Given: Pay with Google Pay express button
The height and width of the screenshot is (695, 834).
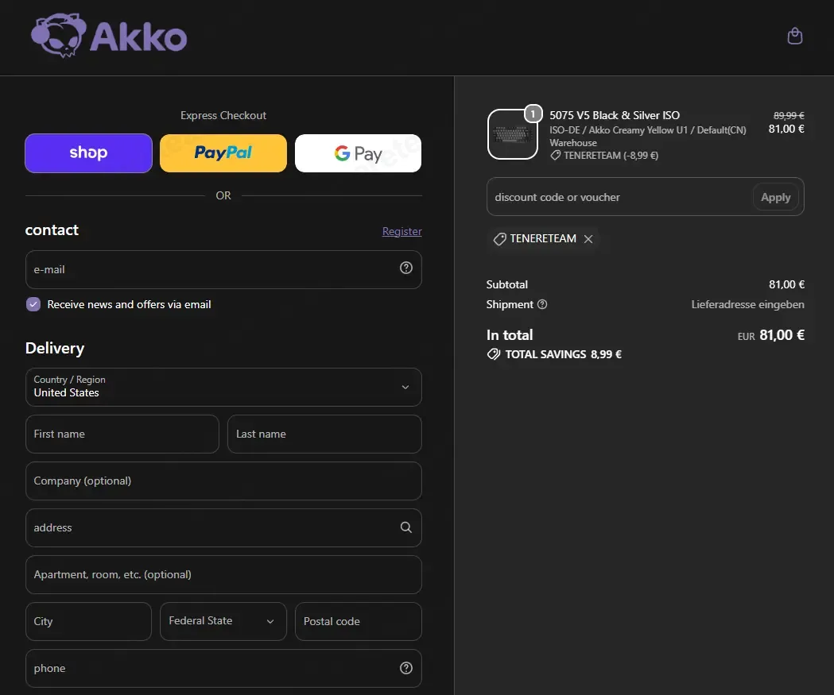Looking at the screenshot, I should click(358, 153).
